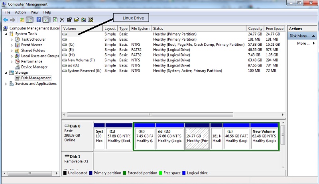319x184 pixels.
Task: Sort by the Capacity column header
Action: 255,28
